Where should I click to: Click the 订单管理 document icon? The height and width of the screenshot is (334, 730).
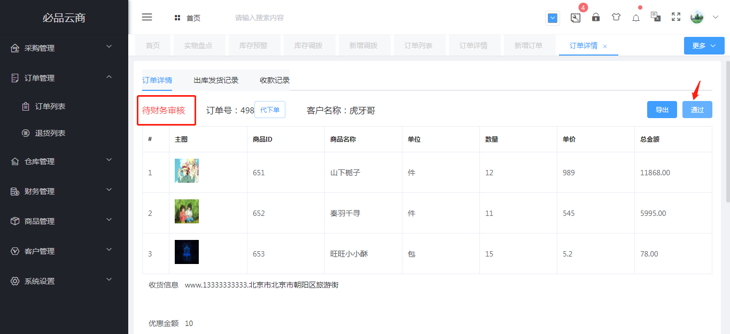[15, 78]
